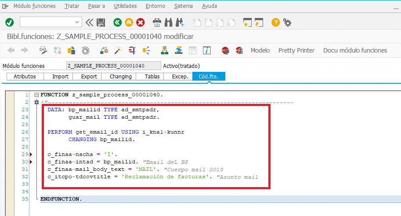
Task: Open the transaction command field dropdown
Action: (77, 22)
